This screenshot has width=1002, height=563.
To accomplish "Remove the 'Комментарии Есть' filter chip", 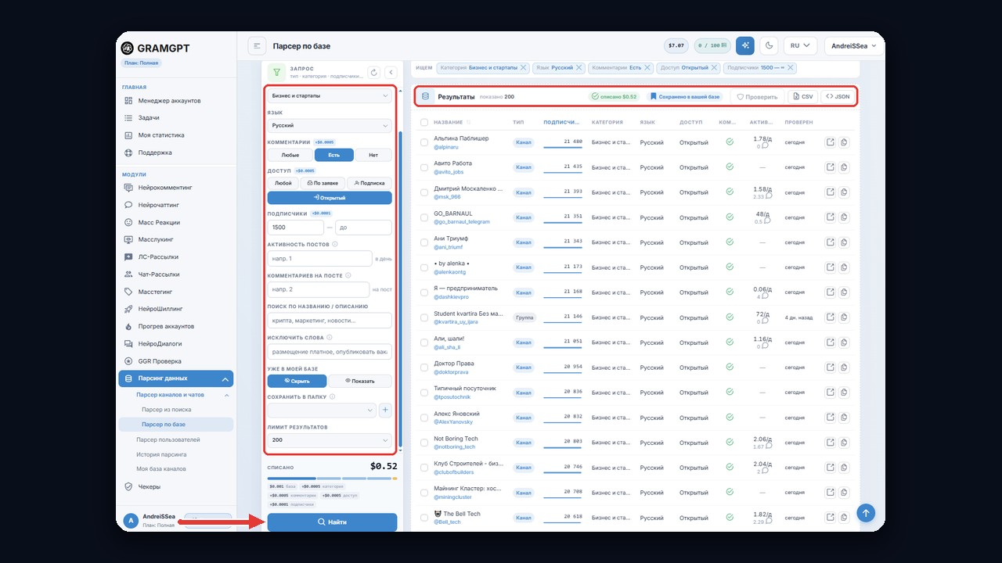I will (647, 68).
